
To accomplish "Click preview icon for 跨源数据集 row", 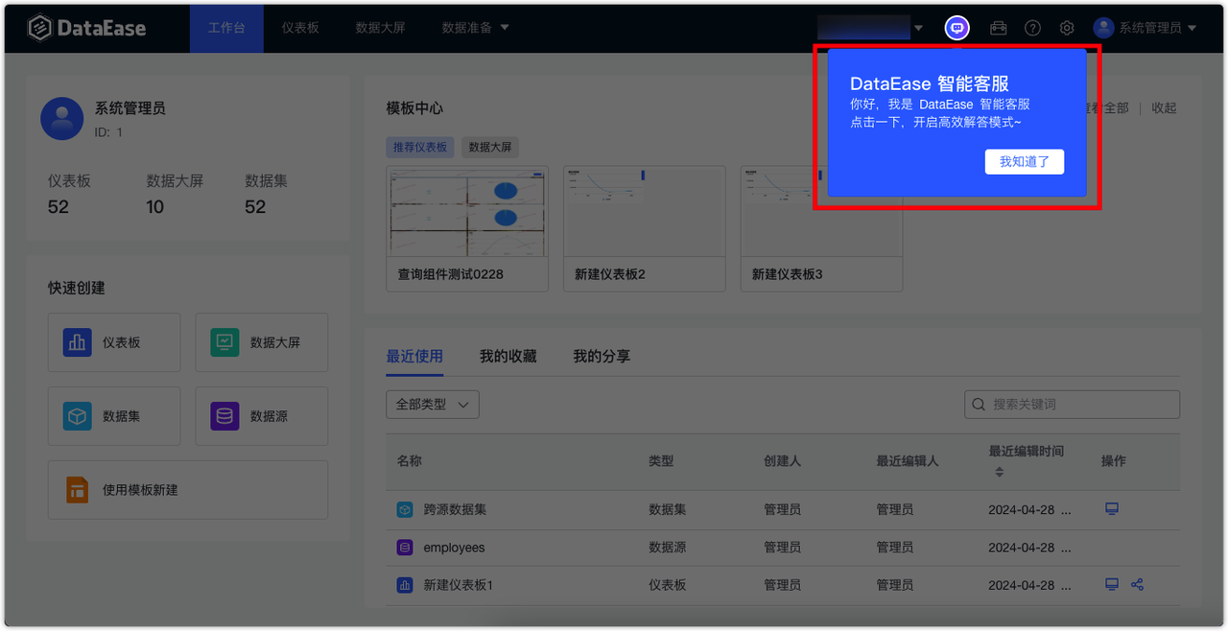I will 1111,508.
